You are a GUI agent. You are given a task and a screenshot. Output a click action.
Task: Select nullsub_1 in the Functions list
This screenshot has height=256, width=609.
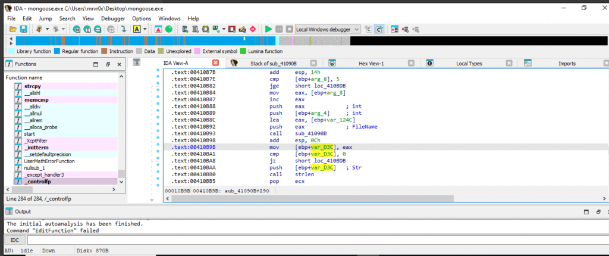[65, 168]
